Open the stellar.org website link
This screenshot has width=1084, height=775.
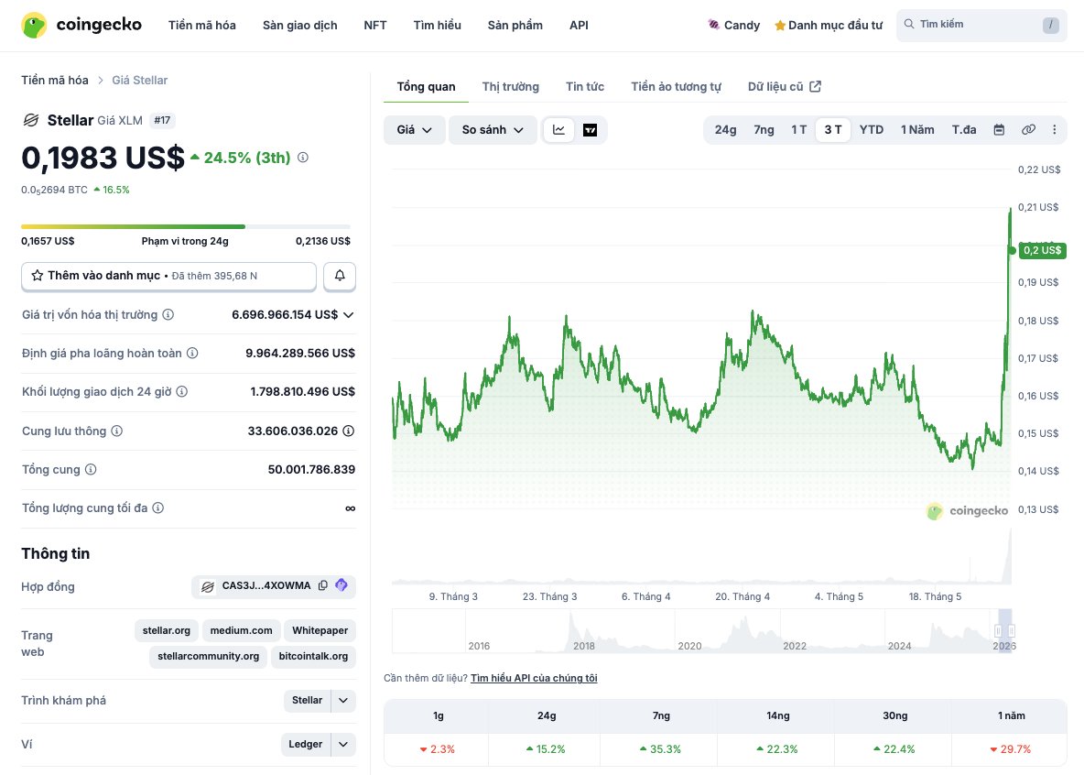tap(167, 630)
